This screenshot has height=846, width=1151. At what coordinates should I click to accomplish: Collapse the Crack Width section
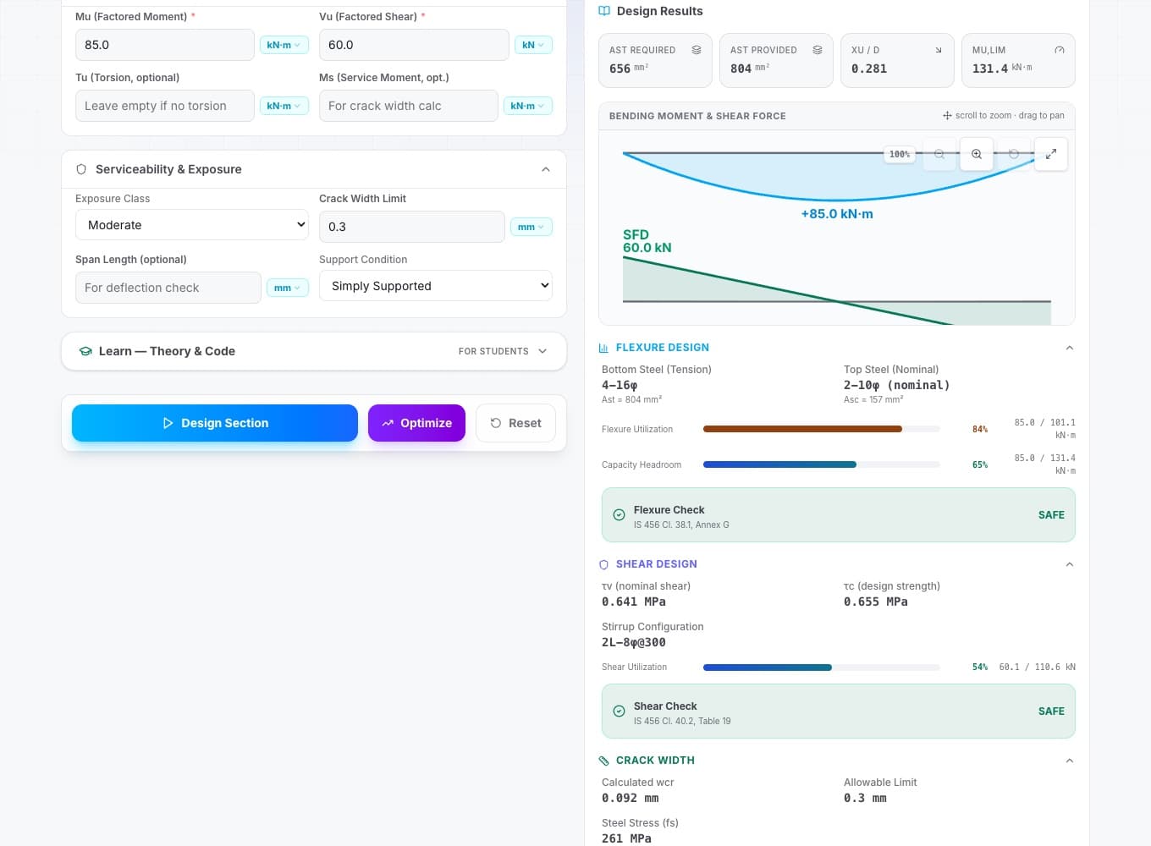coord(1070,761)
